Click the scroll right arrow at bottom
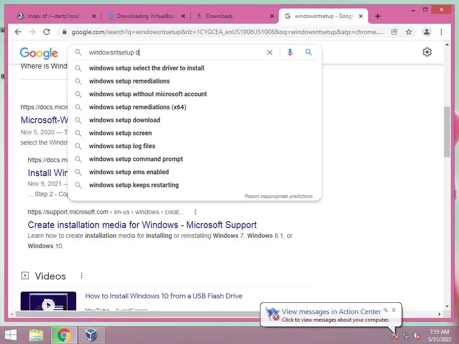The width and height of the screenshot is (459, 344). 439,314
